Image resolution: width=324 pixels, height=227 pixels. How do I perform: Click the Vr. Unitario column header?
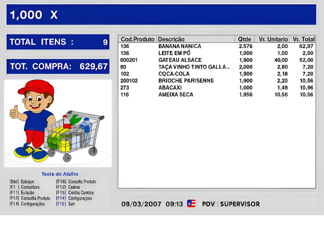[272, 39]
